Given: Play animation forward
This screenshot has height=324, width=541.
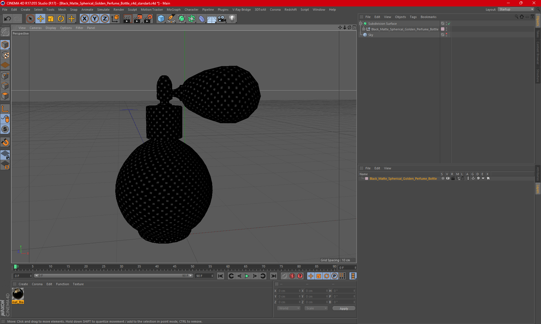Looking at the screenshot, I should click(247, 276).
